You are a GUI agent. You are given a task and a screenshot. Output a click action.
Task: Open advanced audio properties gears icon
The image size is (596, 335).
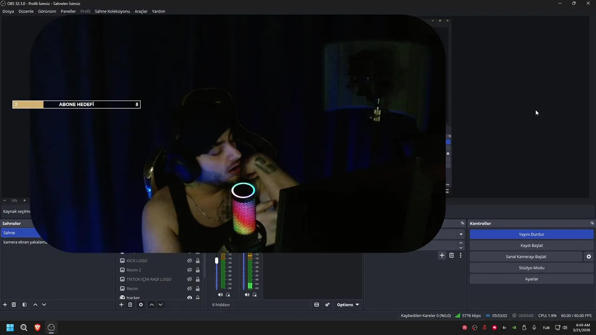(x=327, y=305)
